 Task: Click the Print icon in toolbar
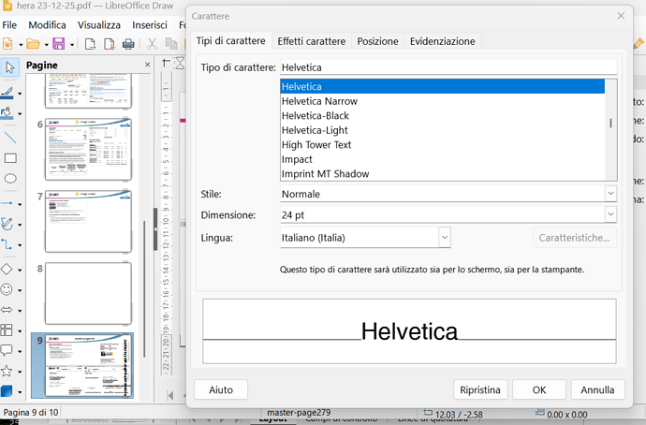tap(128, 44)
